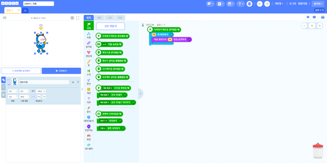Click the 엔트리봇 object thumbnail in the list
The height and width of the screenshot is (163, 327).
(x=15, y=82)
